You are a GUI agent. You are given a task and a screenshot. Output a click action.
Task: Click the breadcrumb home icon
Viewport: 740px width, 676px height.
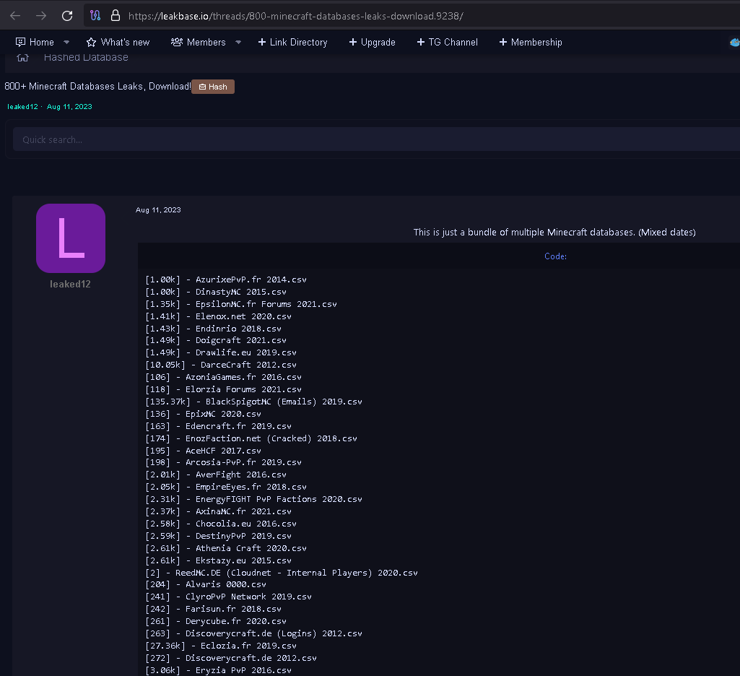(22, 58)
